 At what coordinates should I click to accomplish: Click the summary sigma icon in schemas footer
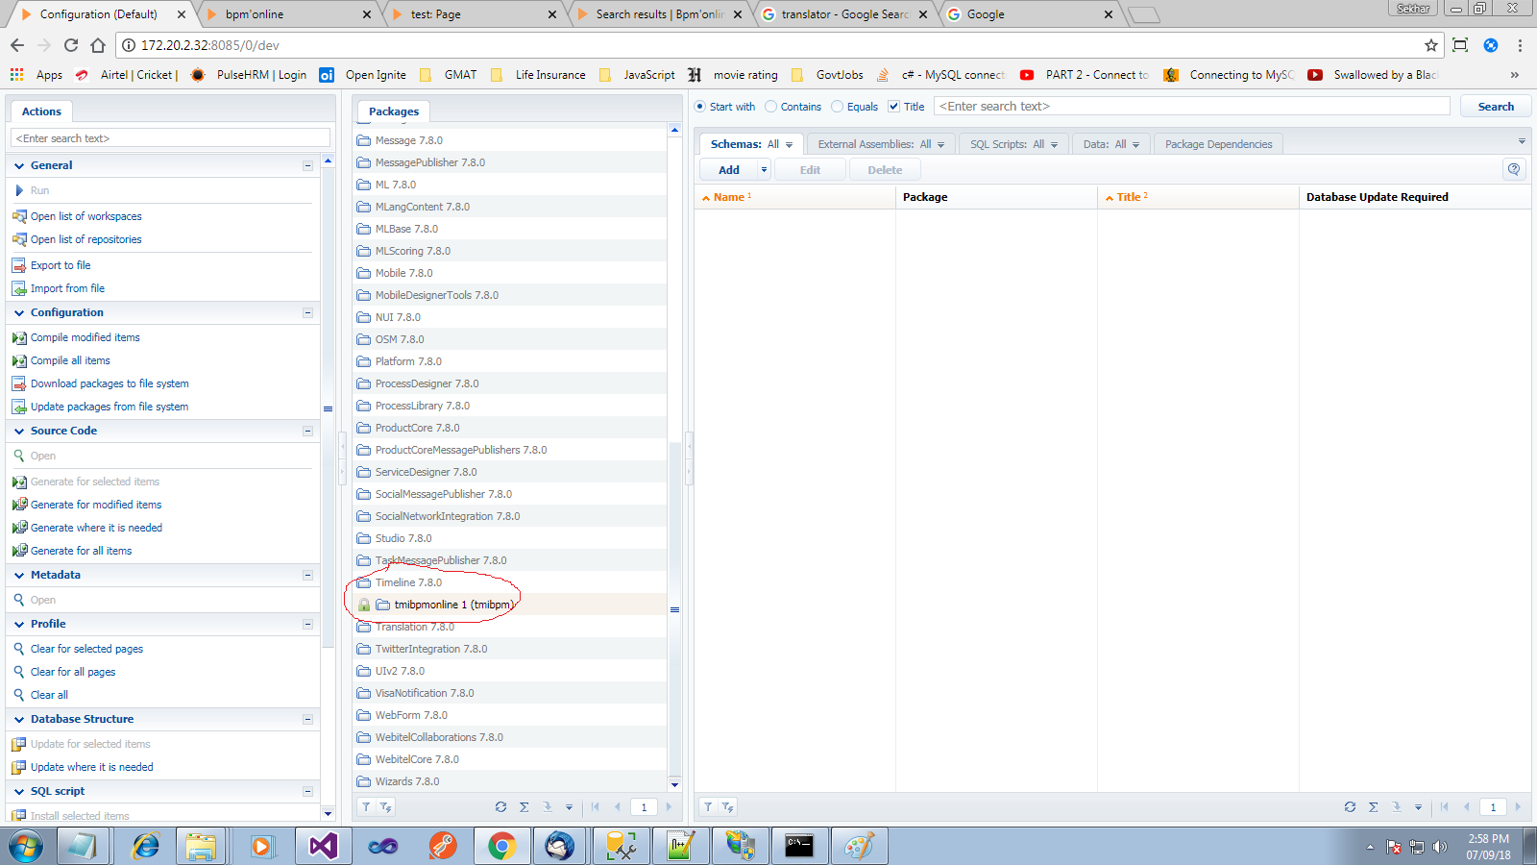coord(1373,807)
